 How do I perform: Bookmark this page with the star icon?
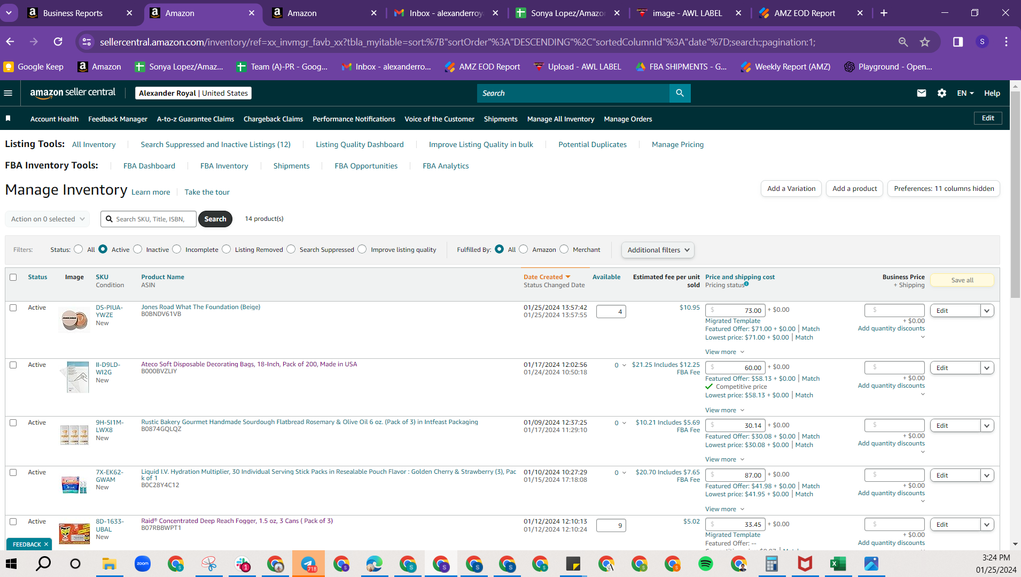click(925, 42)
